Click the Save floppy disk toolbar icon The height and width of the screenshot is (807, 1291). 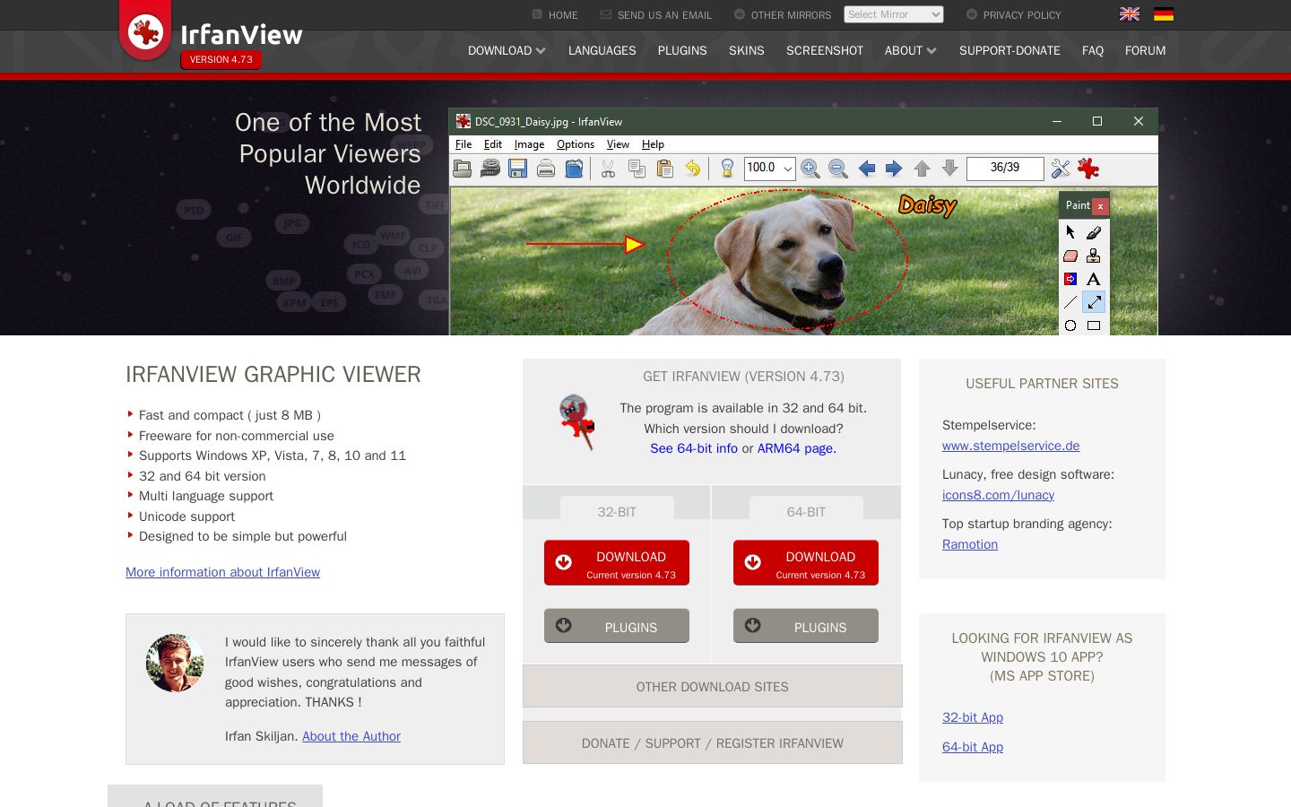click(517, 169)
